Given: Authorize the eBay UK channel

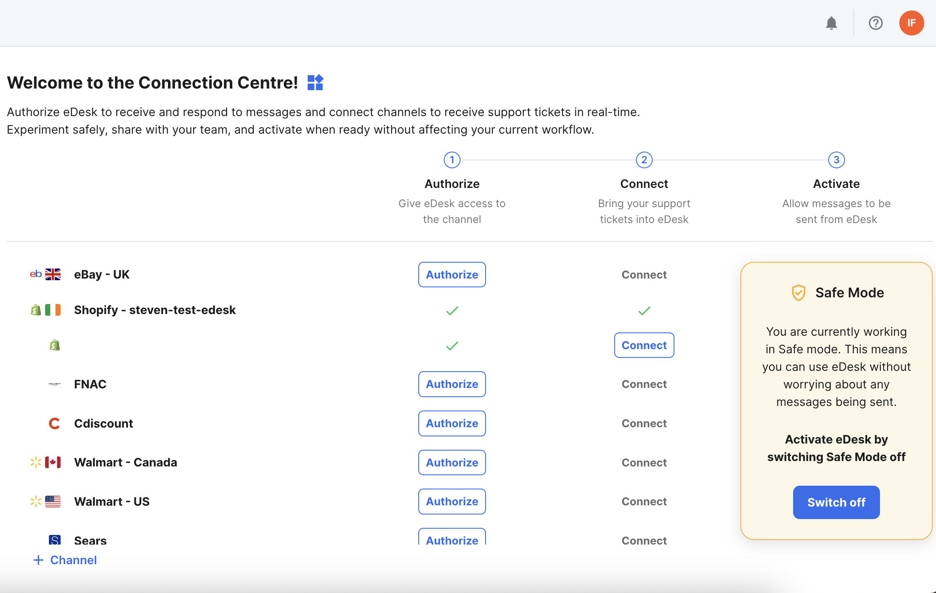Looking at the screenshot, I should [452, 275].
